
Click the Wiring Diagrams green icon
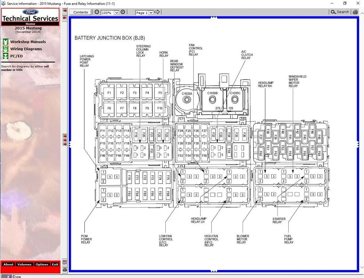pyautogui.click(x=5, y=49)
